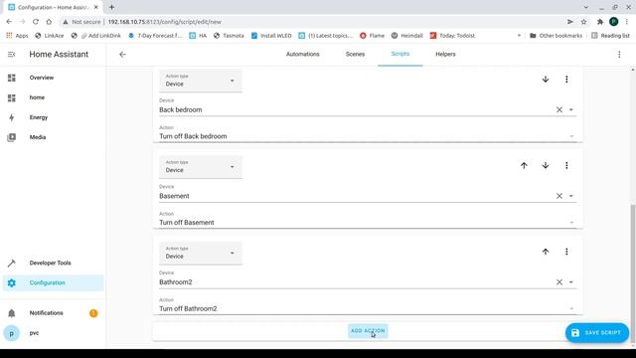Image resolution: width=636 pixels, height=358 pixels.
Task: Expand Bathroom2 device dropdown arrow
Action: click(570, 282)
